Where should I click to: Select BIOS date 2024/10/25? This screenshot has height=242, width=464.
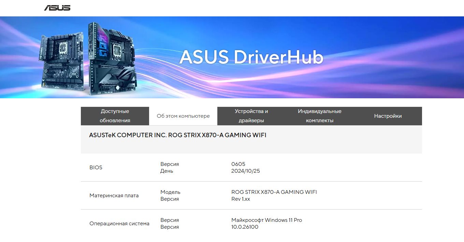tap(246, 171)
